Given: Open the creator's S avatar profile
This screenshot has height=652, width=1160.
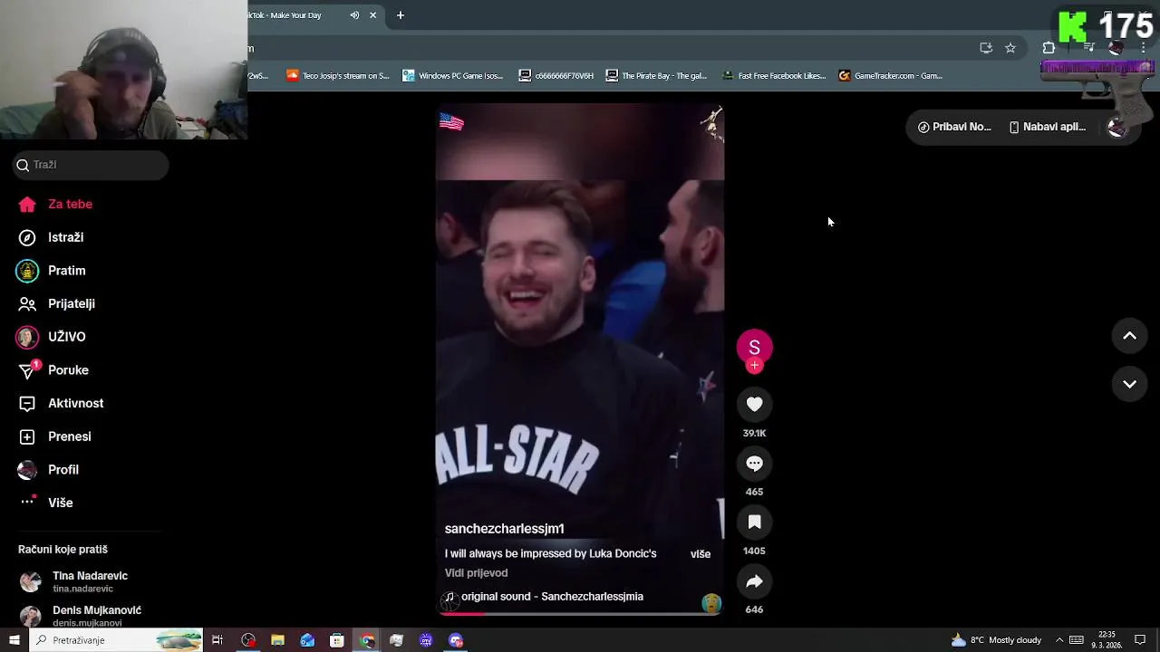Looking at the screenshot, I should 754,347.
